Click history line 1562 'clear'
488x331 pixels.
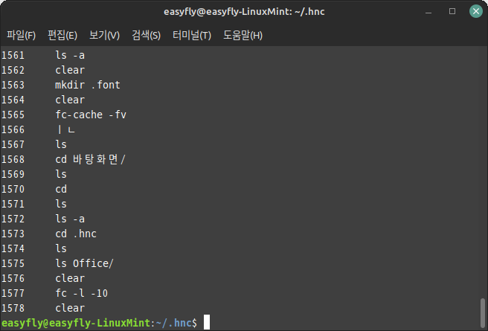click(x=43, y=71)
